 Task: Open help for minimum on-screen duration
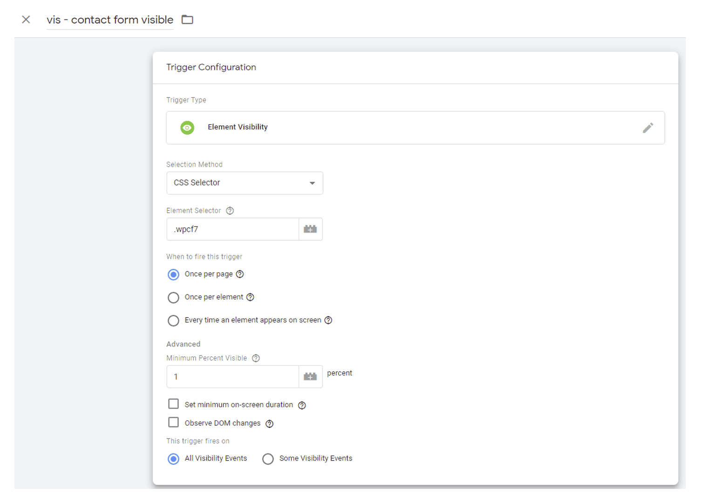302,405
